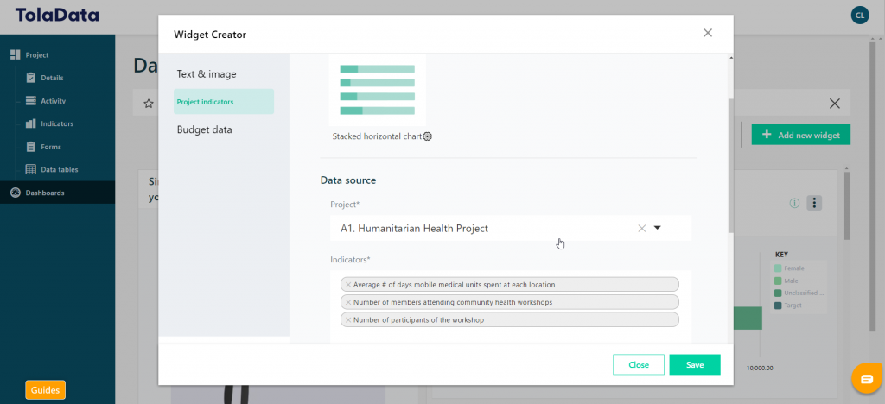Click the Stacked horizontal chart settings icon
Image resolution: width=885 pixels, height=404 pixels.
coord(428,136)
